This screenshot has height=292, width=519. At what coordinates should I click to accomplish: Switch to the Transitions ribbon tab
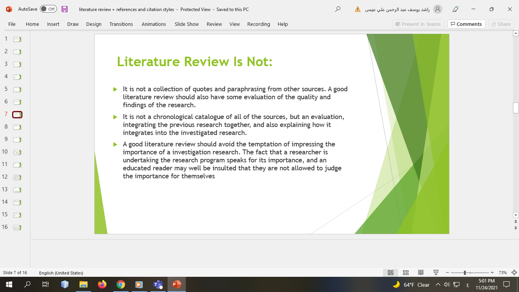[x=121, y=24]
